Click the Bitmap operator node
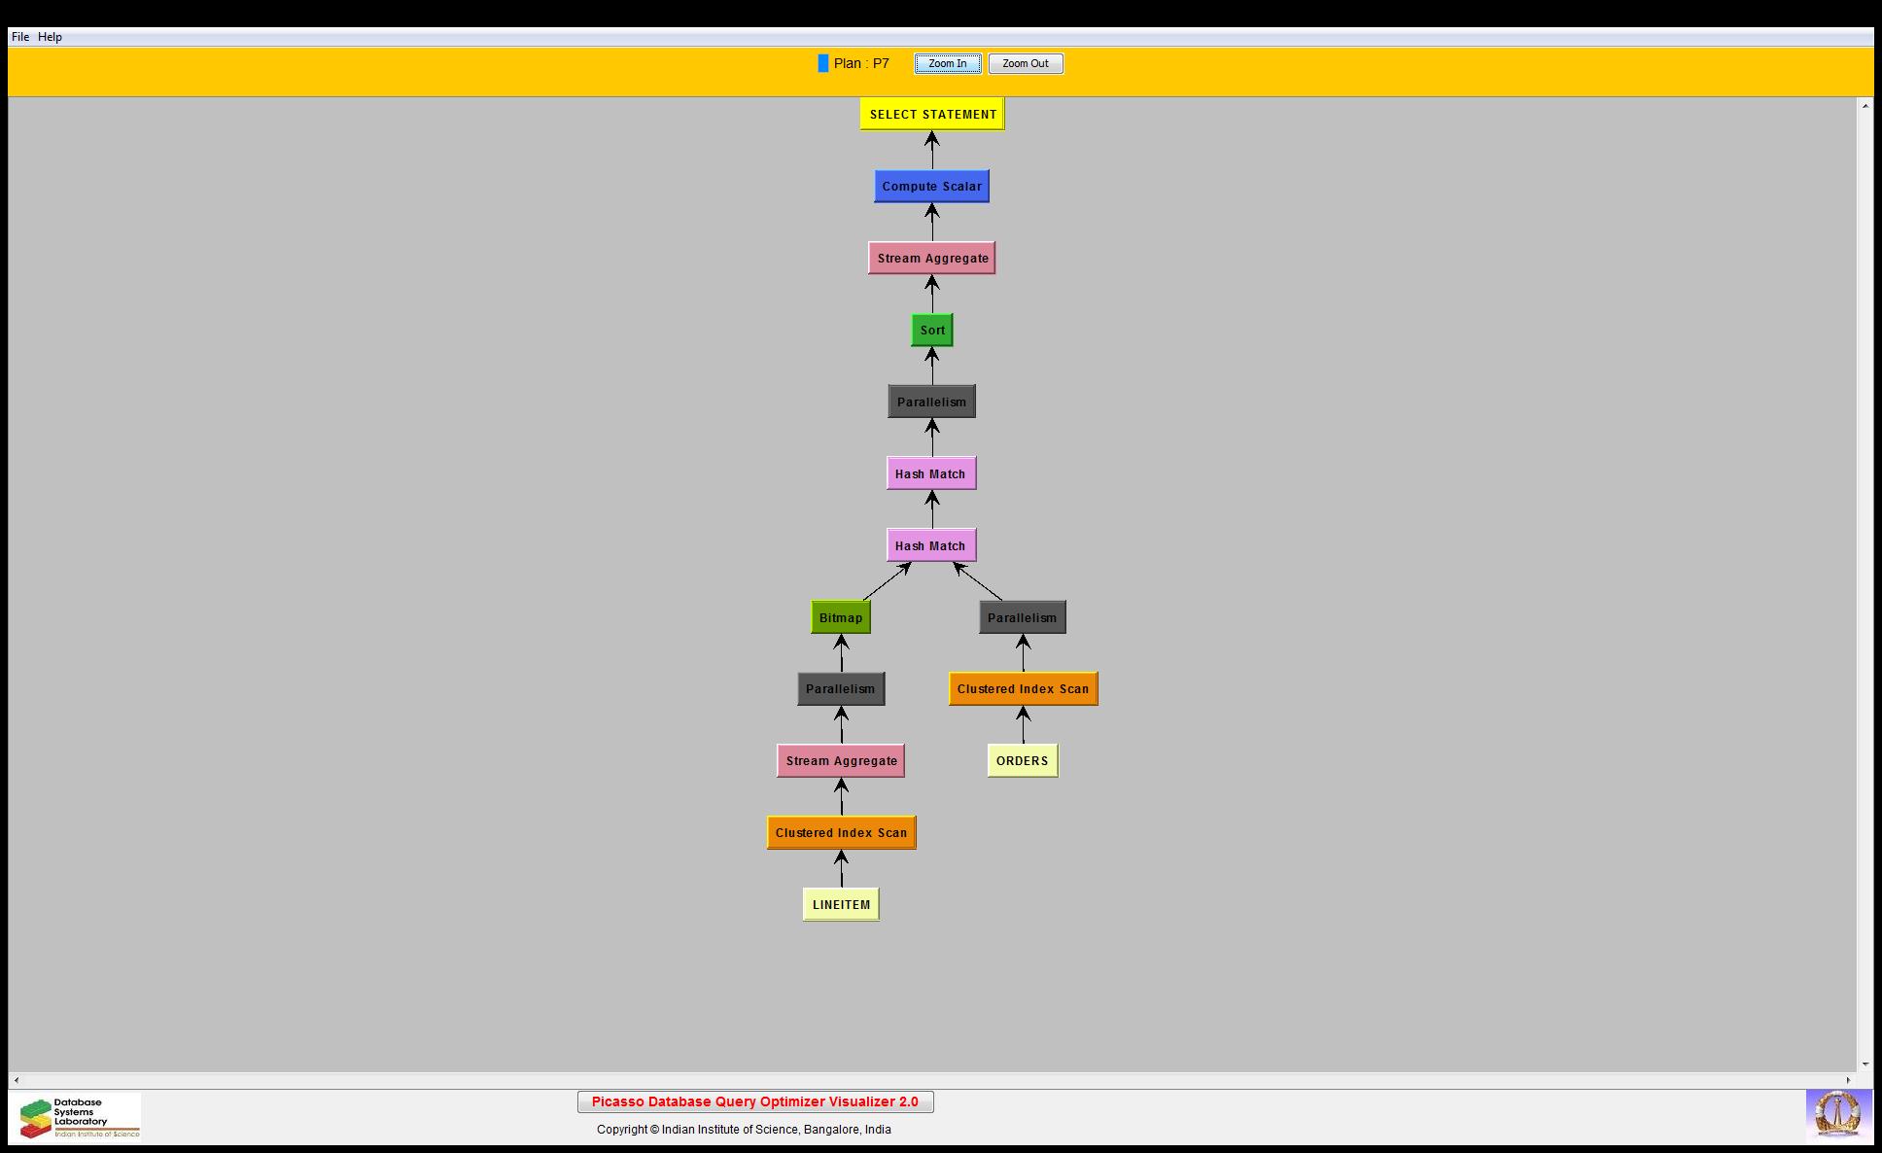Viewport: 1882px width, 1153px height. tap(841, 617)
